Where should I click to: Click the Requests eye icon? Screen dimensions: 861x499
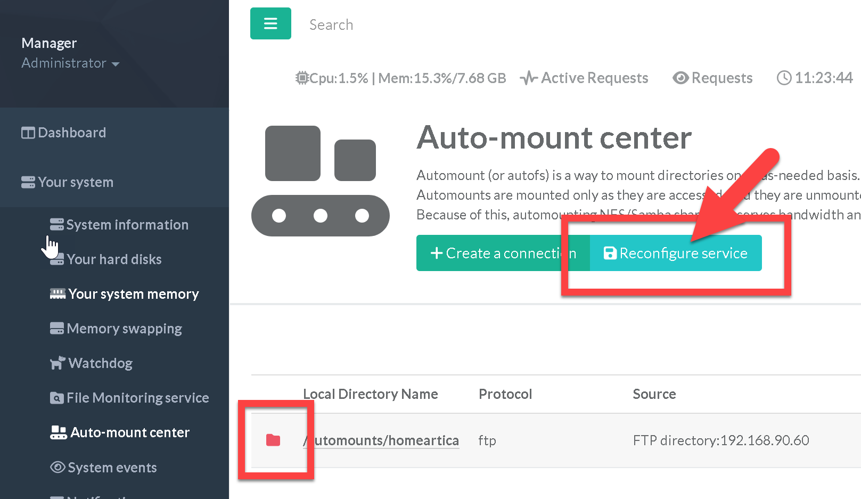[680, 78]
